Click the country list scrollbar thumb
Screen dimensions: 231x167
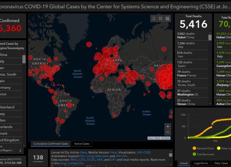[x=24, y=59]
